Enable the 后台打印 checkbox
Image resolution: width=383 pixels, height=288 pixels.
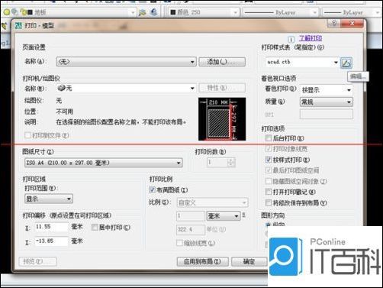click(269, 138)
